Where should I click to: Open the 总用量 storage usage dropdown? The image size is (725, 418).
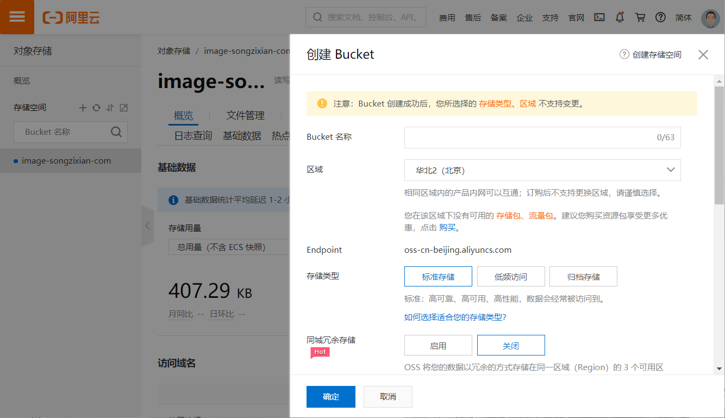tap(229, 247)
